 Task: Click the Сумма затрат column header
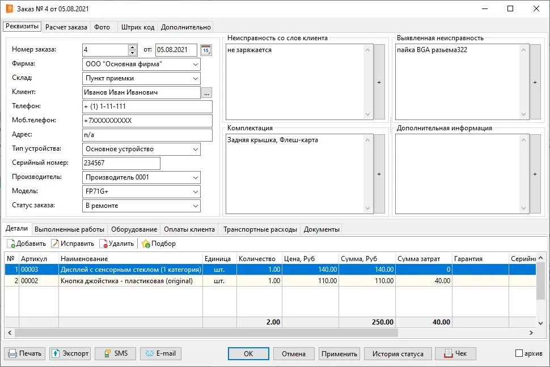click(x=424, y=259)
